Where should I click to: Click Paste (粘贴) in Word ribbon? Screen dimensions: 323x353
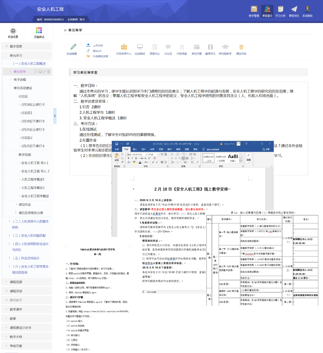[x=117, y=157]
